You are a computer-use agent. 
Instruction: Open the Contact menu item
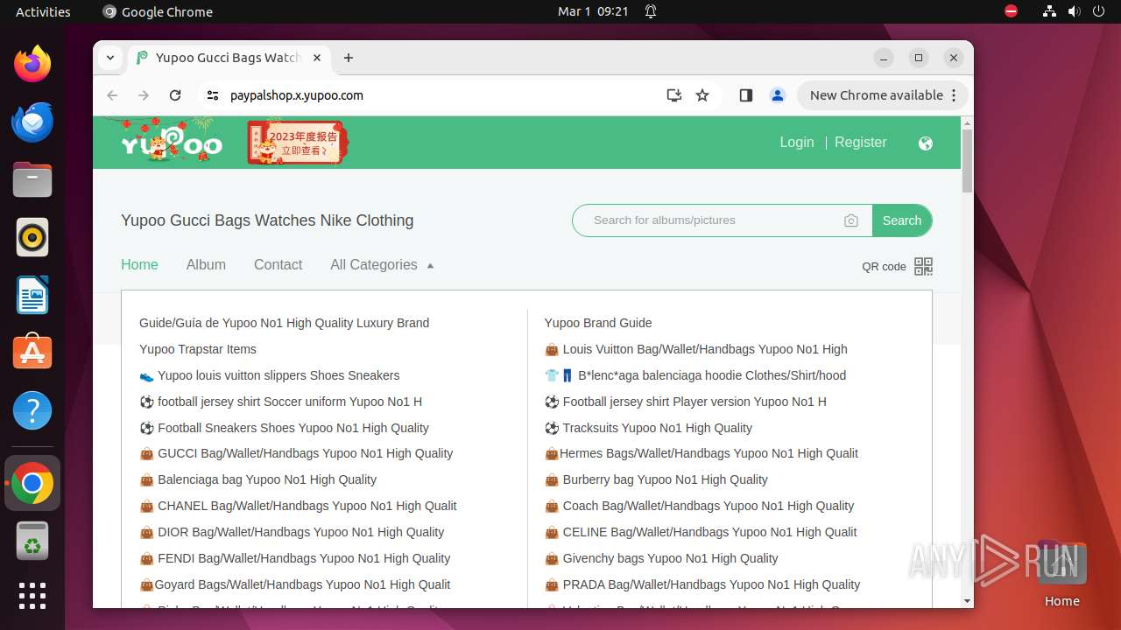[278, 265]
